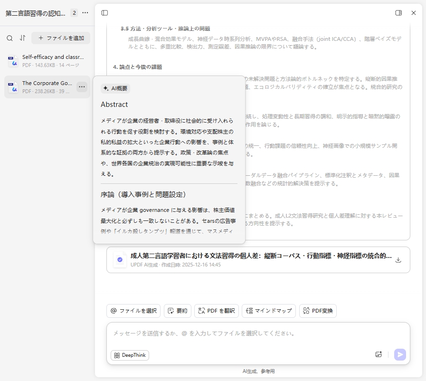
Task: Click the blue send message arrow
Action: (x=400, y=354)
